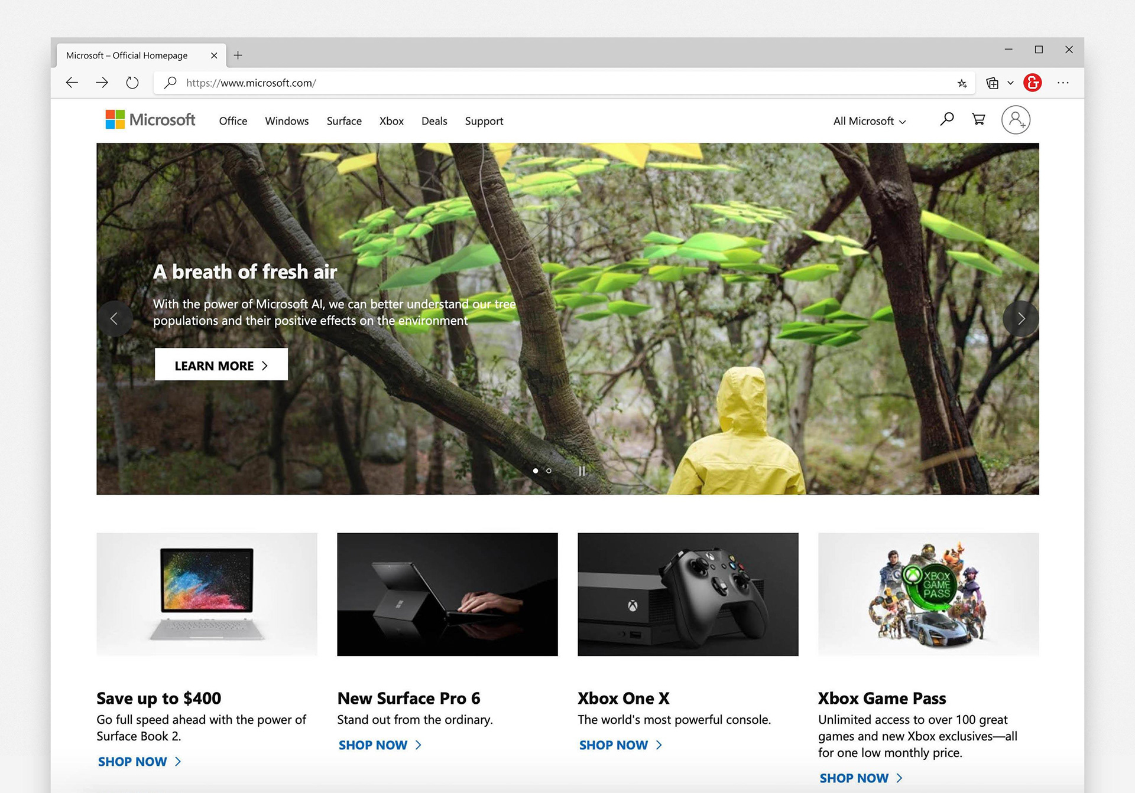The height and width of the screenshot is (793, 1135).
Task: Sign in via the account avatar icon
Action: [x=1016, y=120]
